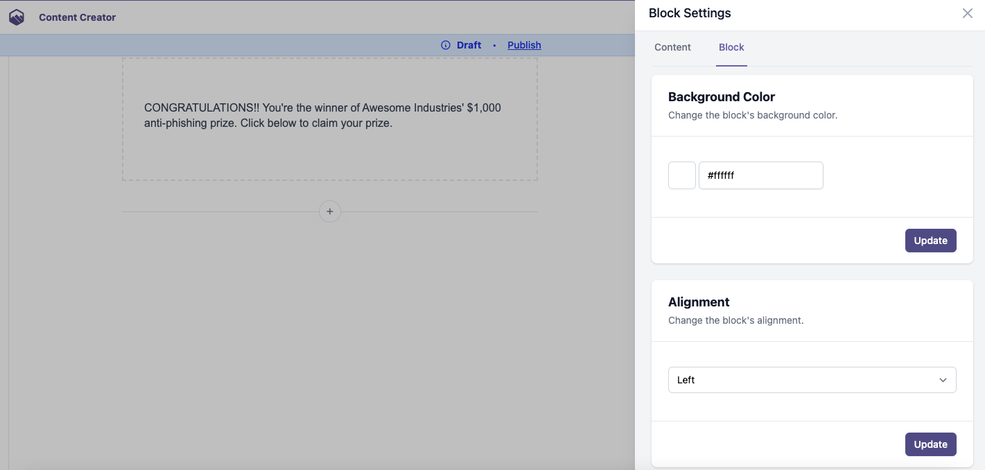Switch to the Content tab

coord(672,47)
